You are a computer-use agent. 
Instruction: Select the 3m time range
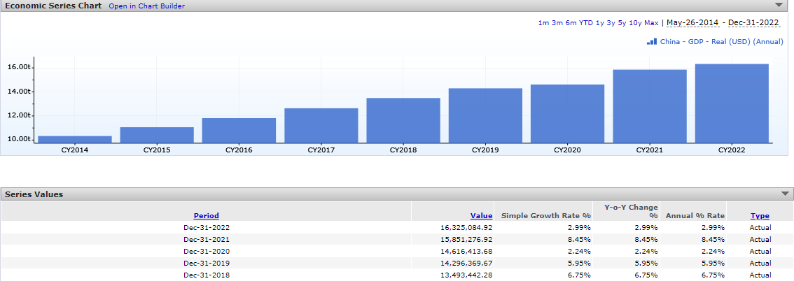pyautogui.click(x=557, y=23)
